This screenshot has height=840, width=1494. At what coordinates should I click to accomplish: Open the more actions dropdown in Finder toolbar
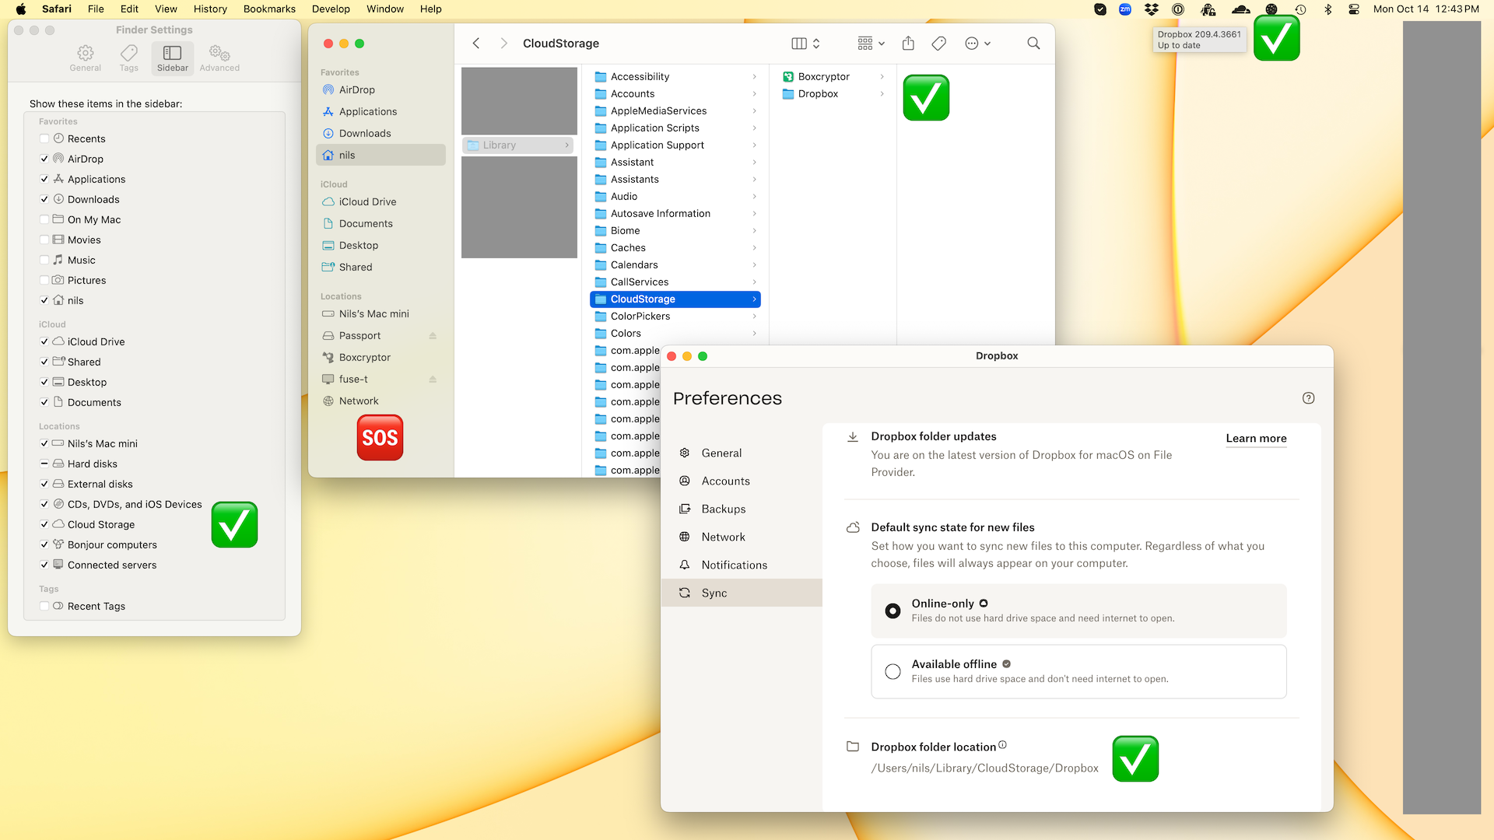tap(978, 44)
